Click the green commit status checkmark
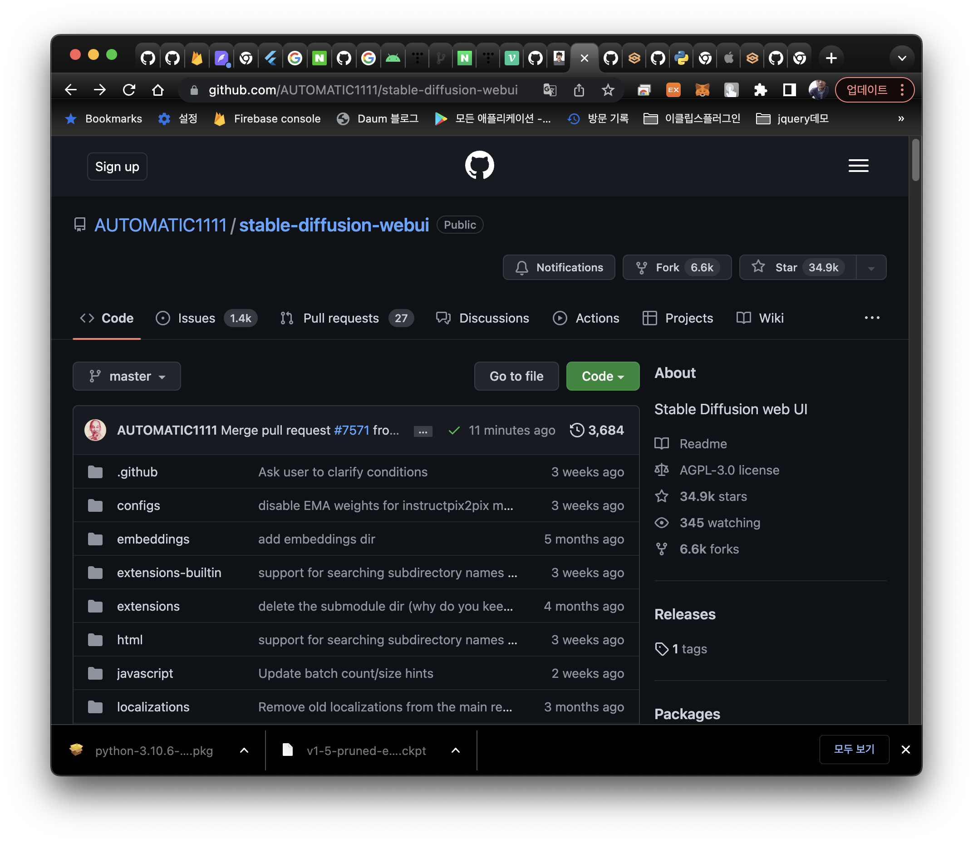This screenshot has width=973, height=843. click(x=453, y=430)
